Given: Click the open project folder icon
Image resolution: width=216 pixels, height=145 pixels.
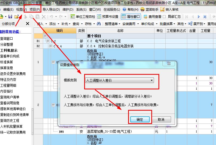Looking at the screenshot, I should click(16, 17).
